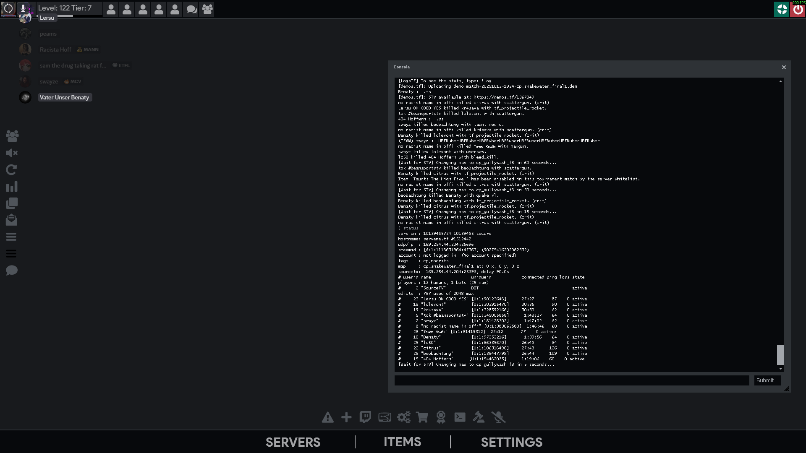Viewport: 806px width, 453px height.
Task: Click the plus add icon
Action: [346, 417]
